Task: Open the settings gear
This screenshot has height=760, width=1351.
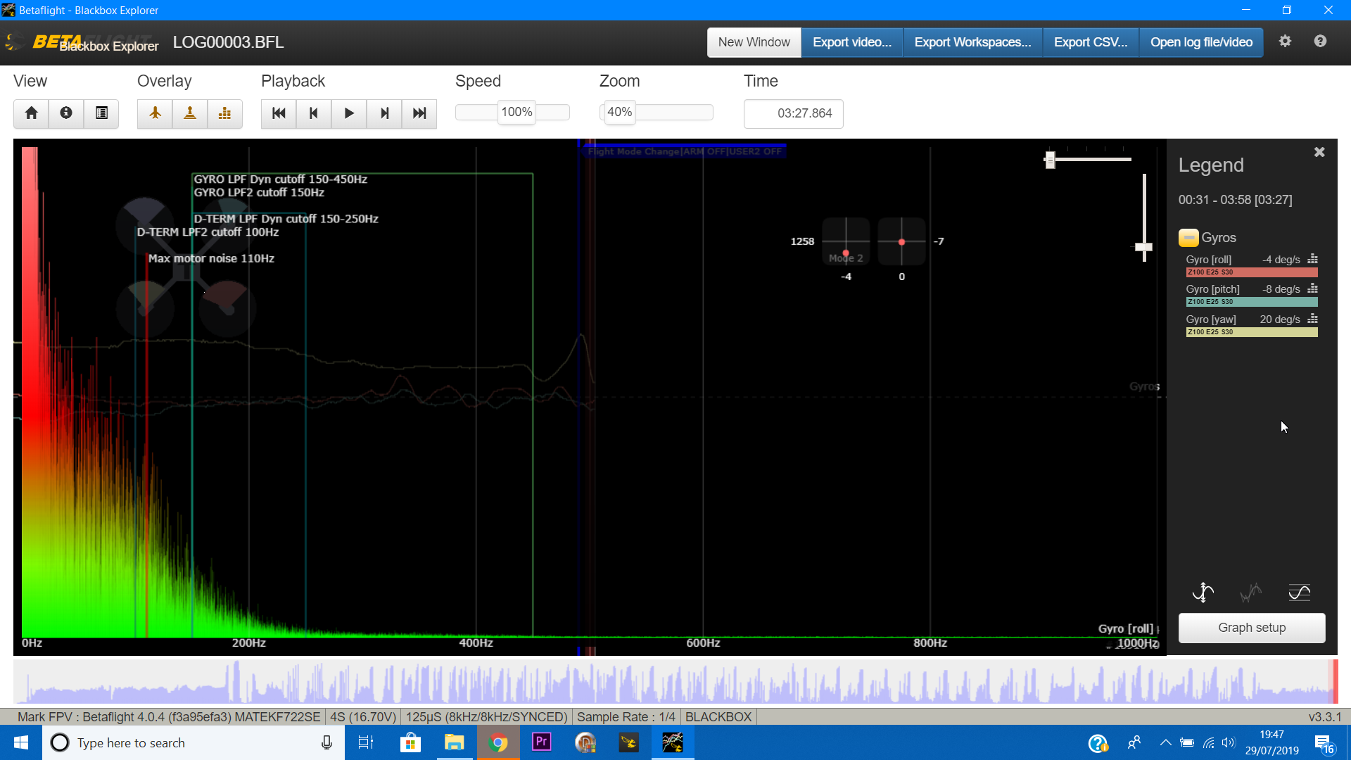Action: [x=1285, y=42]
